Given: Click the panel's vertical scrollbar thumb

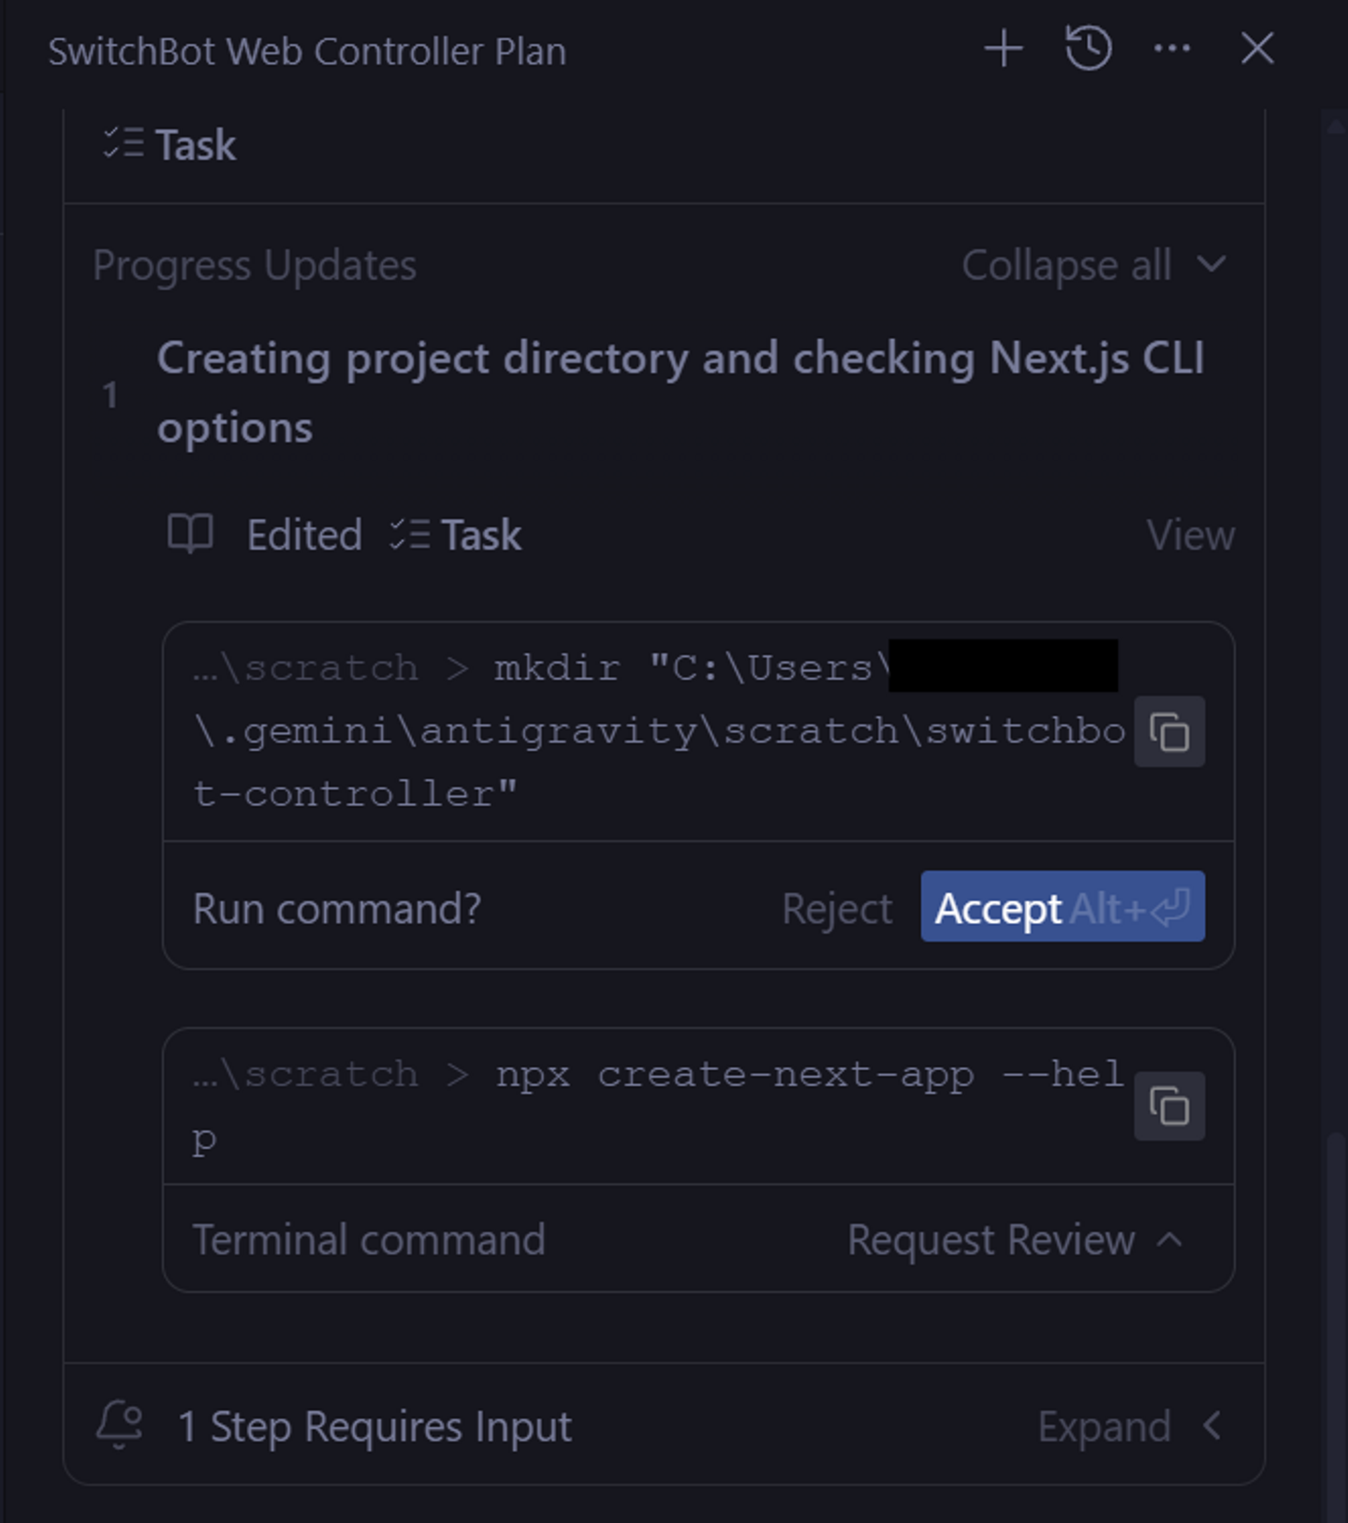Looking at the screenshot, I should [1336, 1311].
